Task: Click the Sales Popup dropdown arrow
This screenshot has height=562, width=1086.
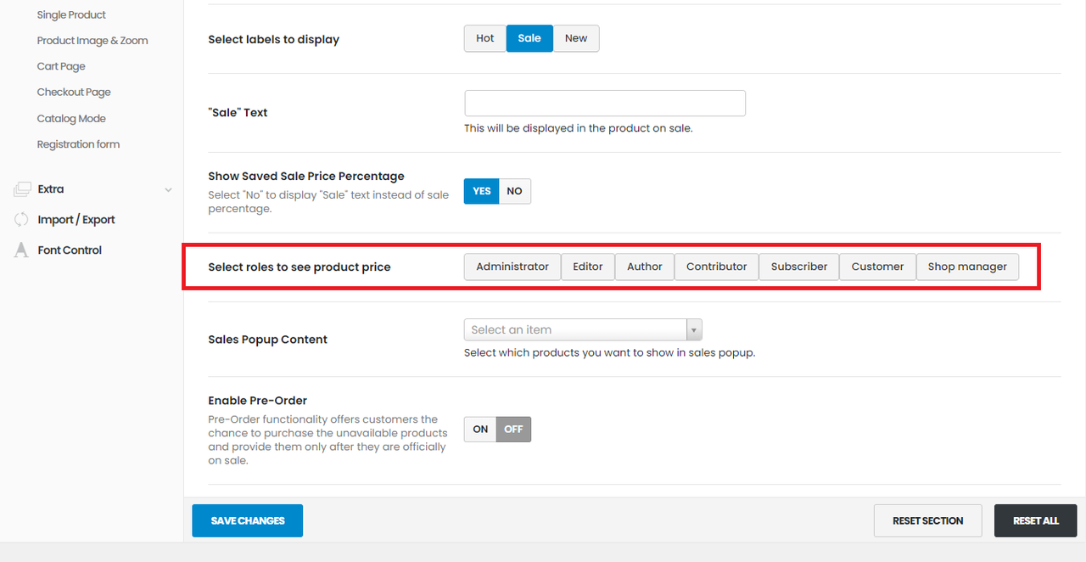Action: (x=694, y=329)
